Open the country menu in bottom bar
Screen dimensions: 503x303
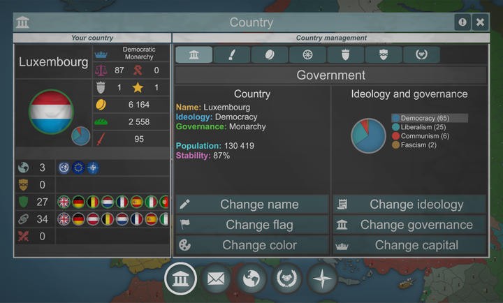(180, 279)
